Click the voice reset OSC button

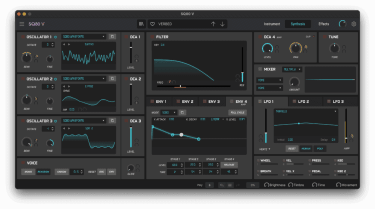pos(101,171)
